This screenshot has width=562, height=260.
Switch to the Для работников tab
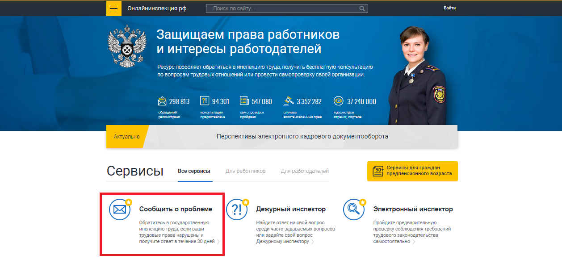tap(245, 171)
